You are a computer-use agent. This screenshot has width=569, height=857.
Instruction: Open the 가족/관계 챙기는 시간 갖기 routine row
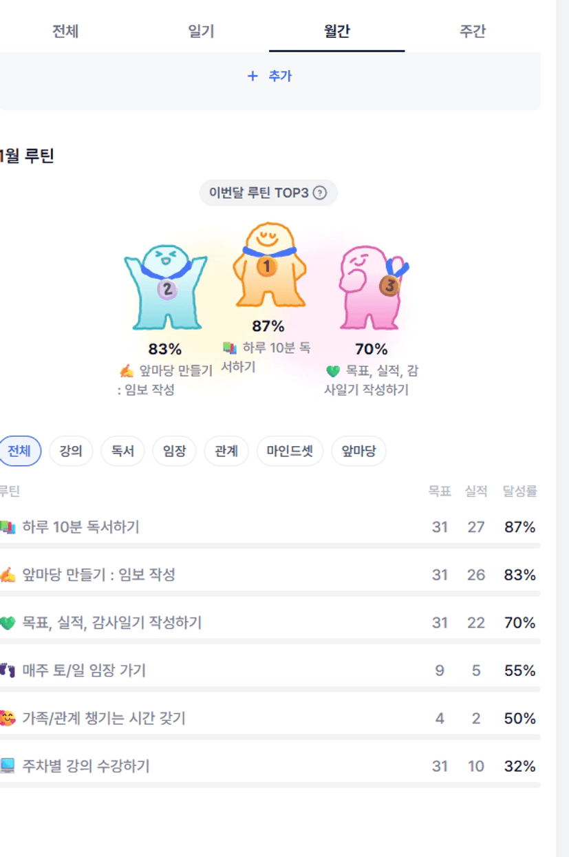click(x=103, y=719)
